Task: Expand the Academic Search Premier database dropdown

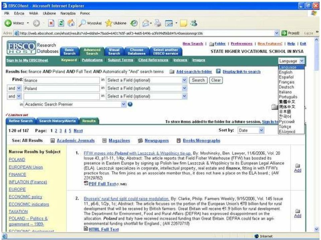Action: click(x=123, y=104)
